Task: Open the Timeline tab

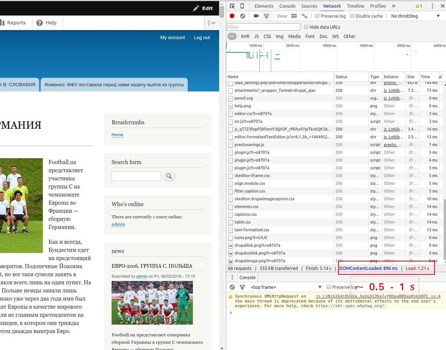Action: click(x=355, y=6)
